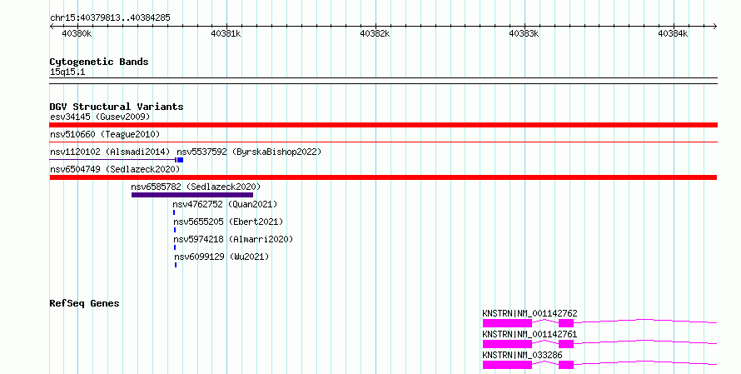Select the small second exon of NM_033286
Screen dimensions: 741x374
pos(566,365)
